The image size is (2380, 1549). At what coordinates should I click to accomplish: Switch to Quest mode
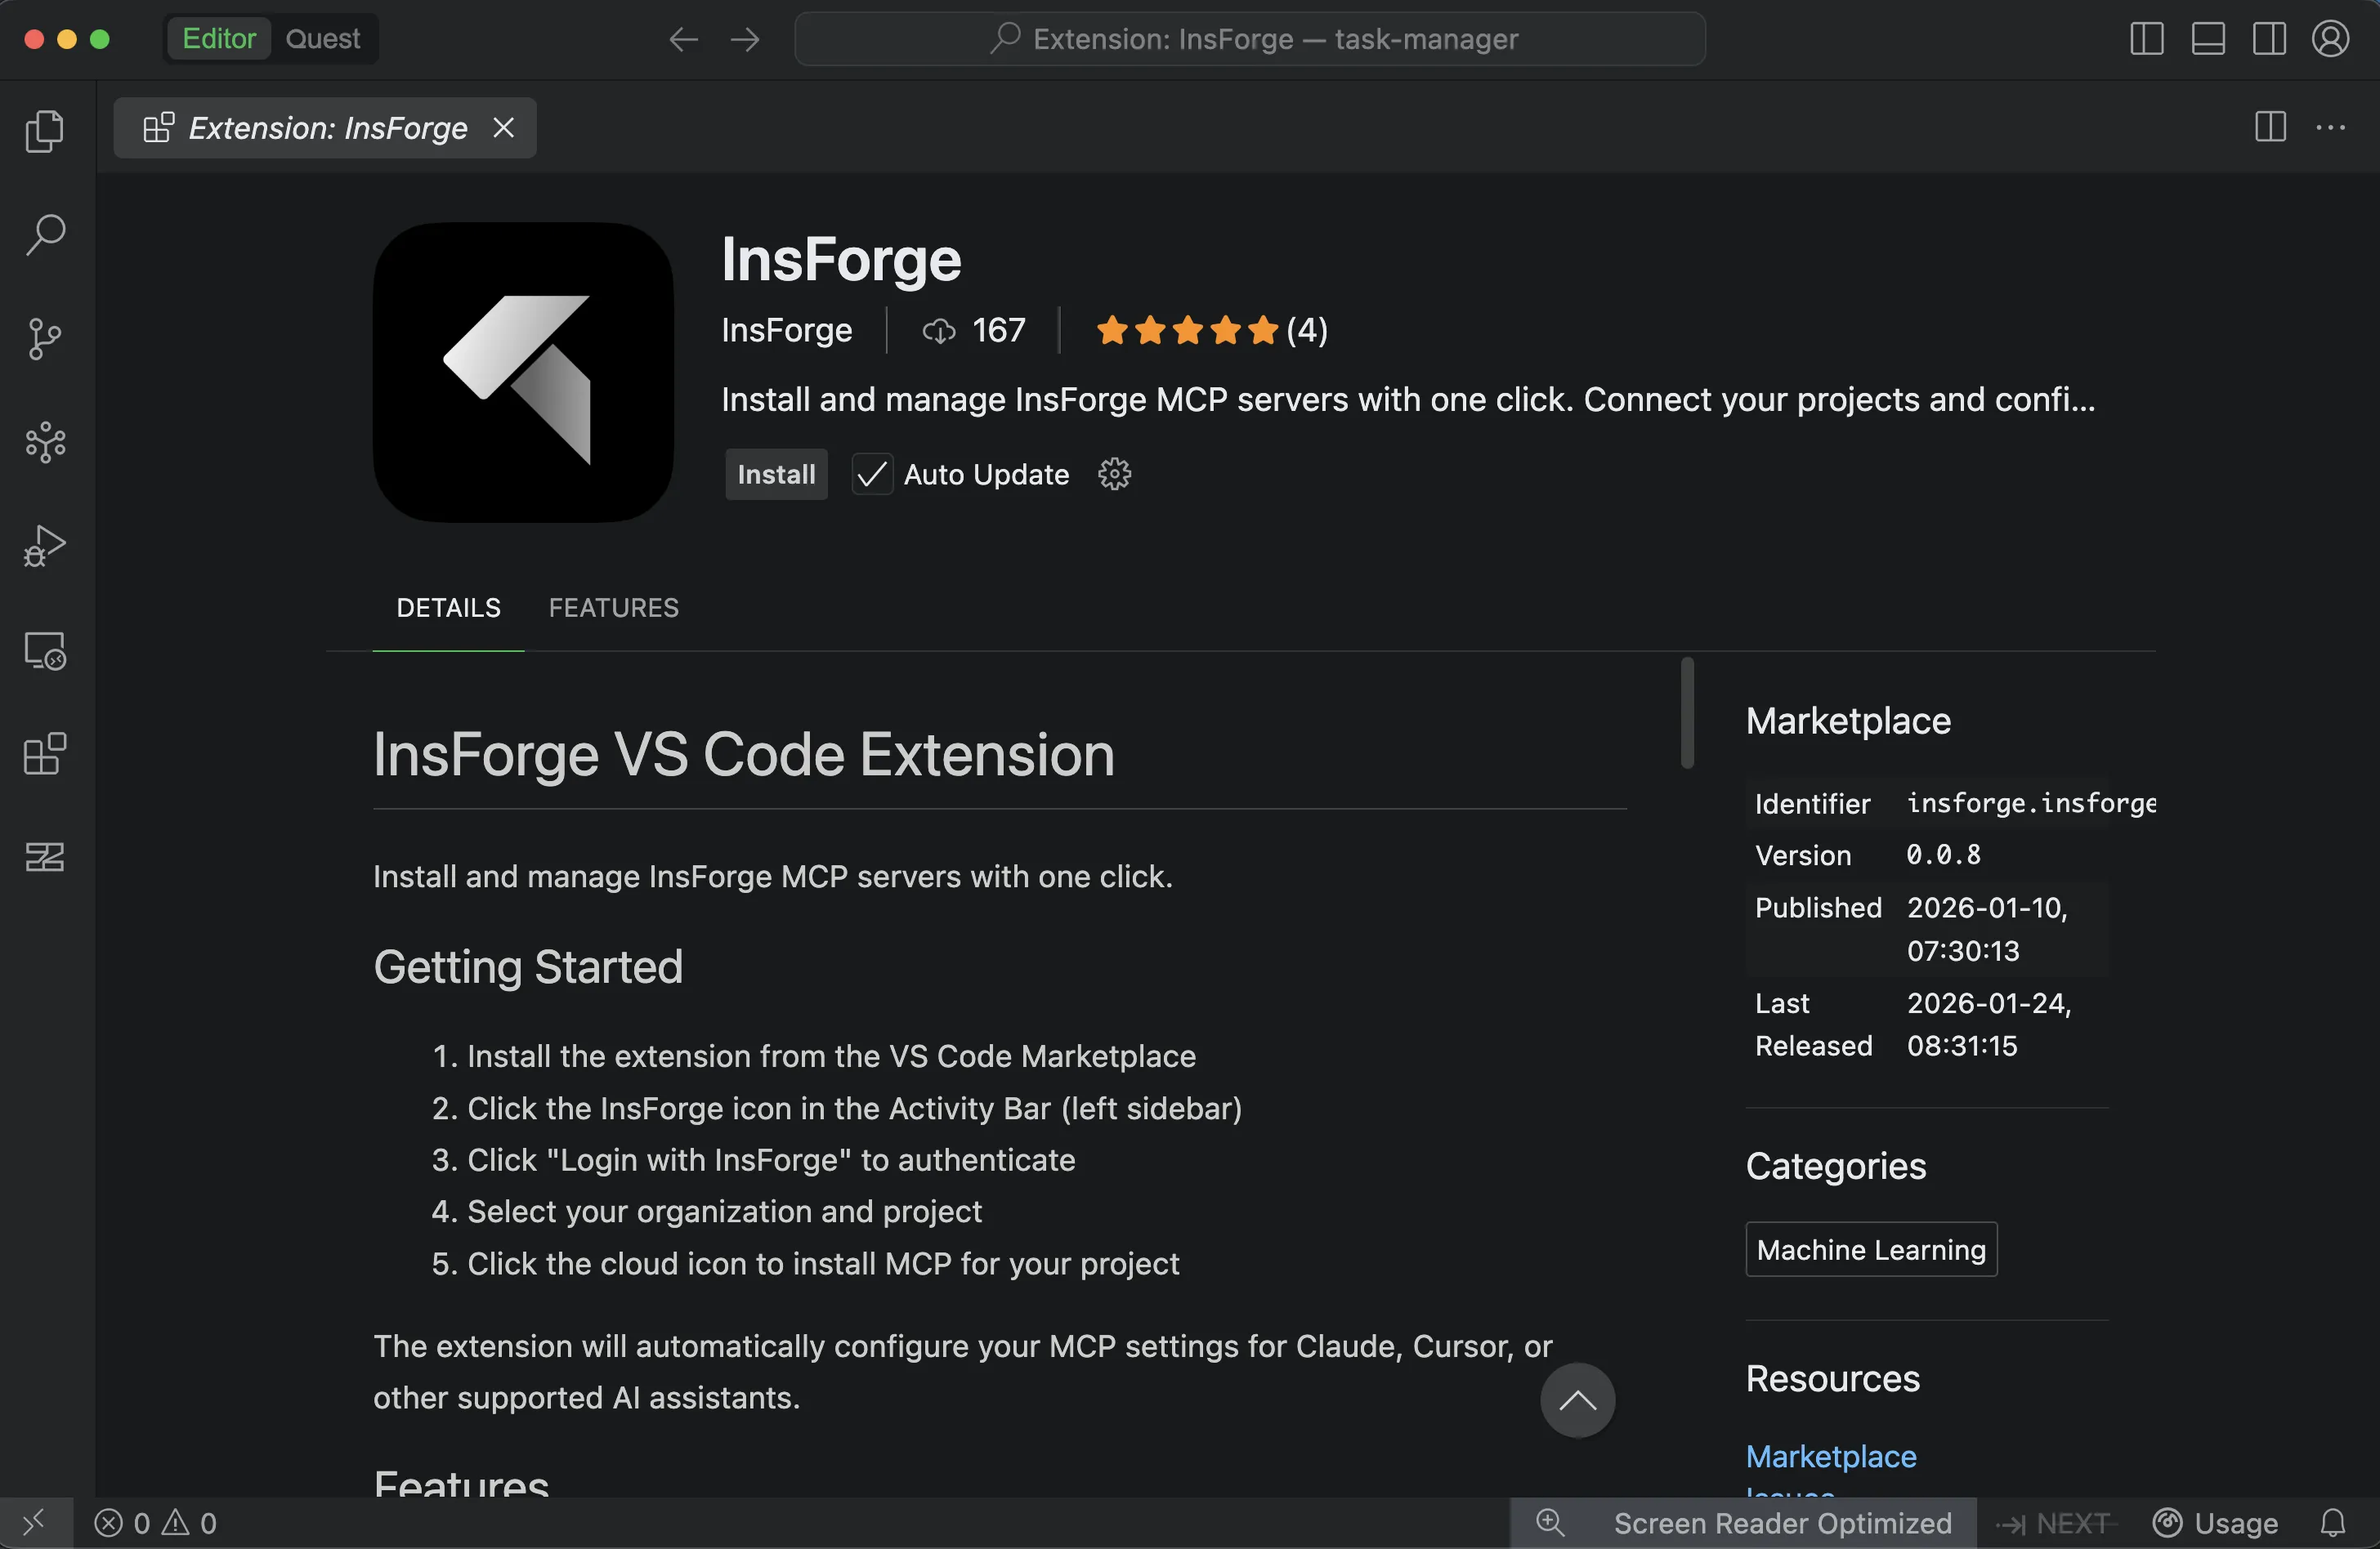[x=322, y=39]
